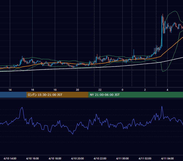Click the 4 hour axis label
This screenshot has width=183, height=161.
(167, 90)
